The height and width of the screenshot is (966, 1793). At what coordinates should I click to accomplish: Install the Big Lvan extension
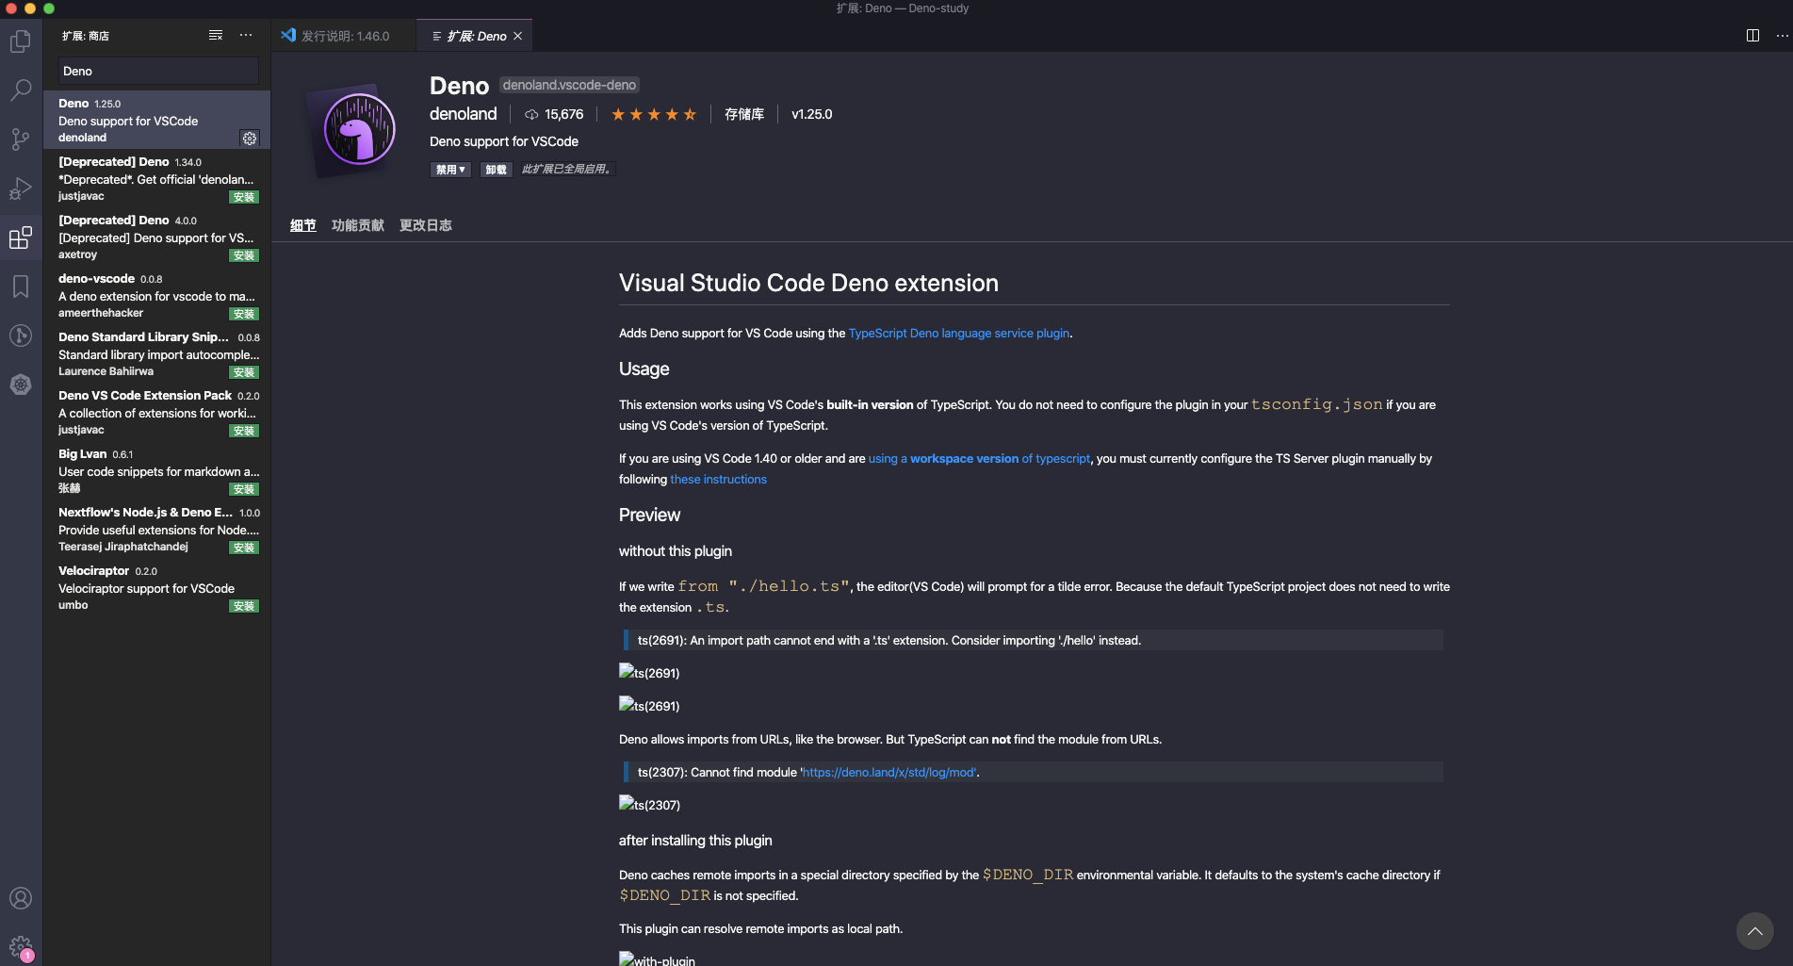pos(244,489)
